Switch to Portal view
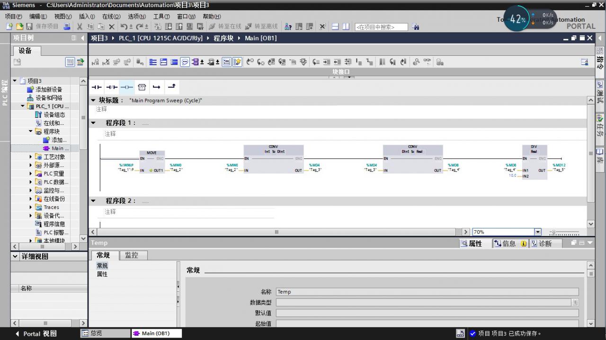Screen dimensions: 606x340 [x=36, y=333]
